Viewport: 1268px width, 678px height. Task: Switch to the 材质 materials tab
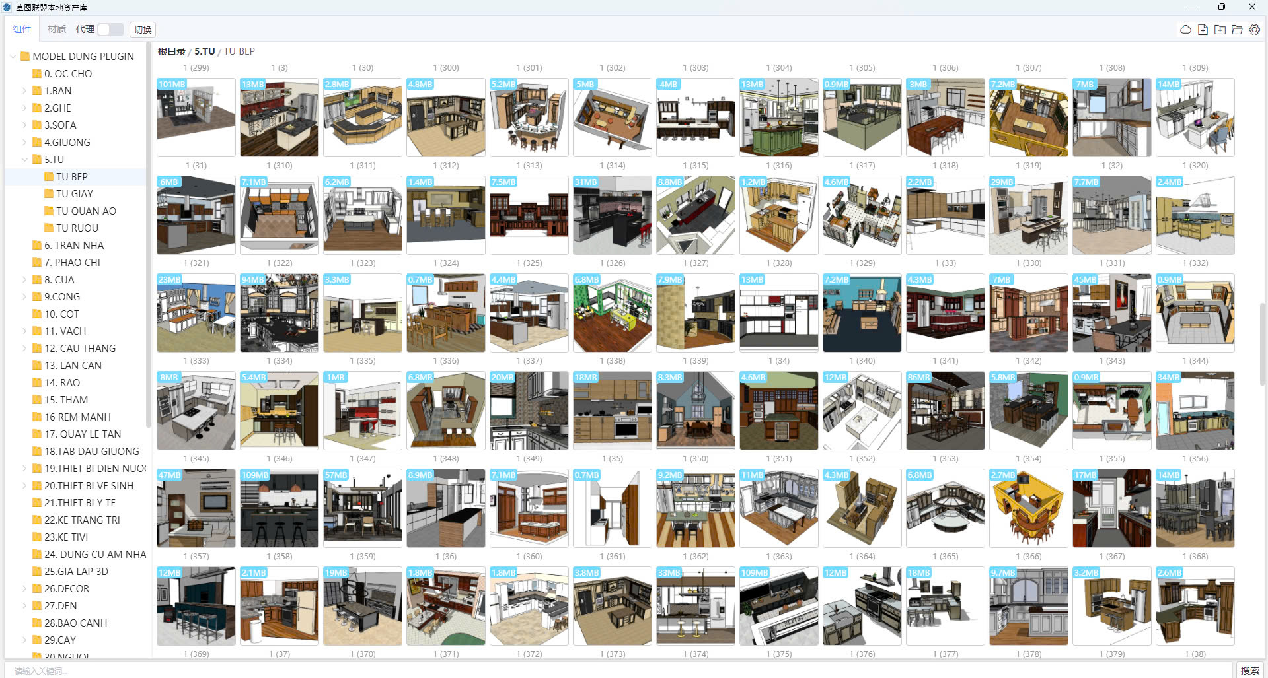[57, 30]
